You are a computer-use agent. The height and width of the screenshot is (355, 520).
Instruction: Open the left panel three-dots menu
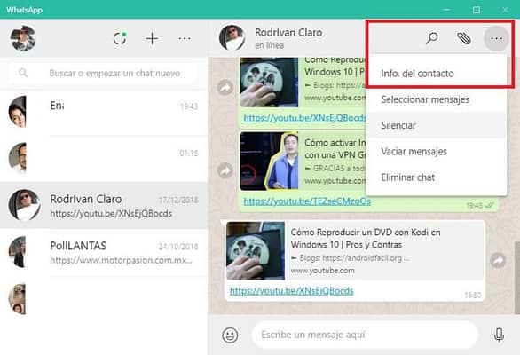(185, 38)
